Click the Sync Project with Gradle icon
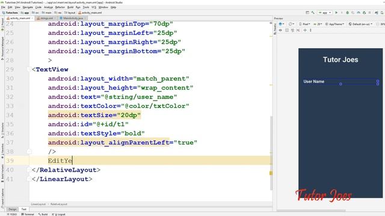 pos(377,13)
